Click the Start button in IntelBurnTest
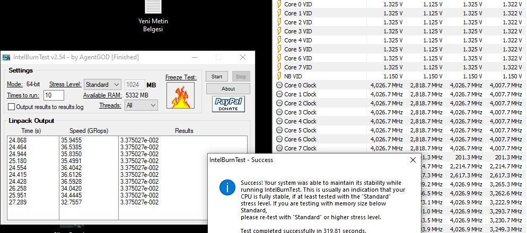527x233 pixels. coord(217,77)
